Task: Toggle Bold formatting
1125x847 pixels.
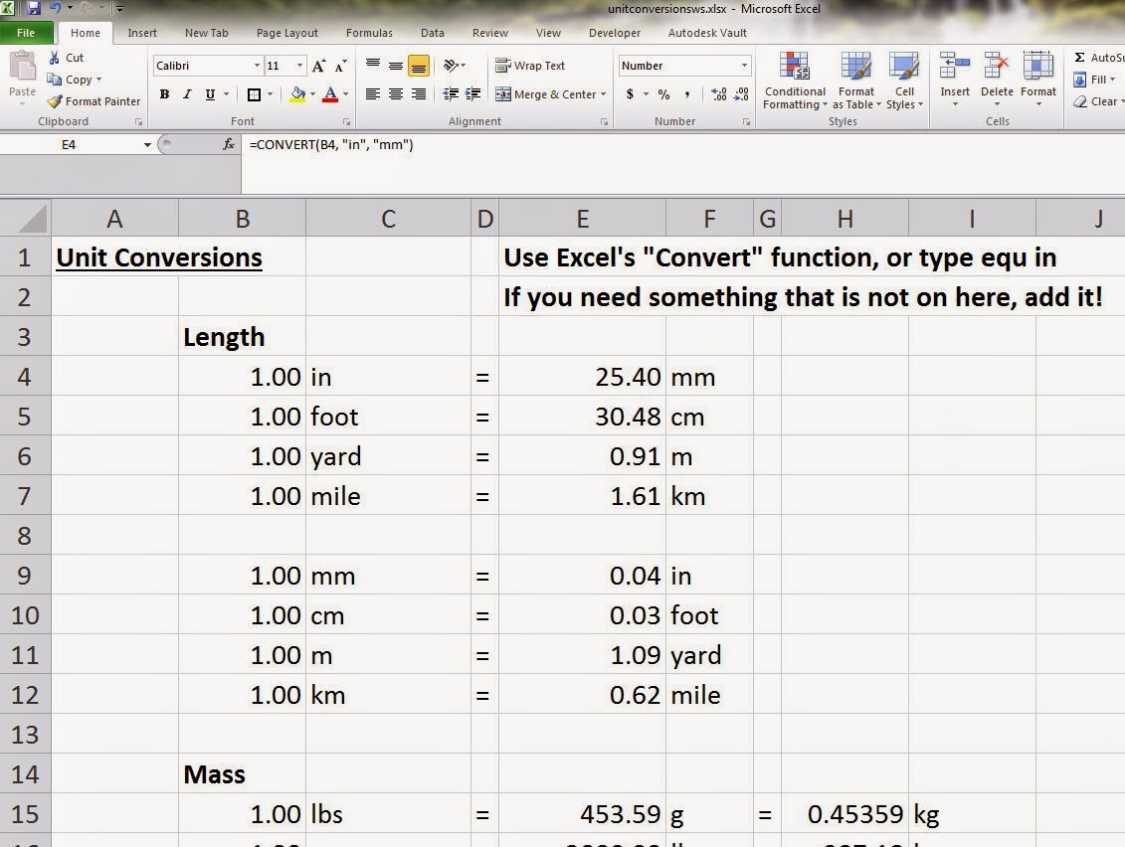Action: (164, 94)
